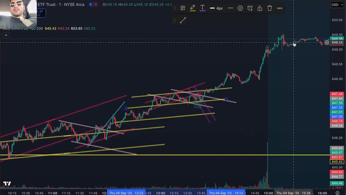Click the moon session indicator icon
Screen dimensions: 346x195
click(x=91, y=4)
